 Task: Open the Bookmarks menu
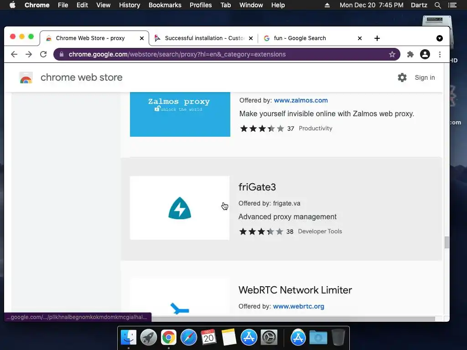point(165,5)
